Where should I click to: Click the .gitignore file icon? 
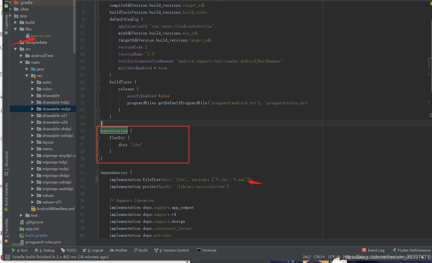click(22, 222)
